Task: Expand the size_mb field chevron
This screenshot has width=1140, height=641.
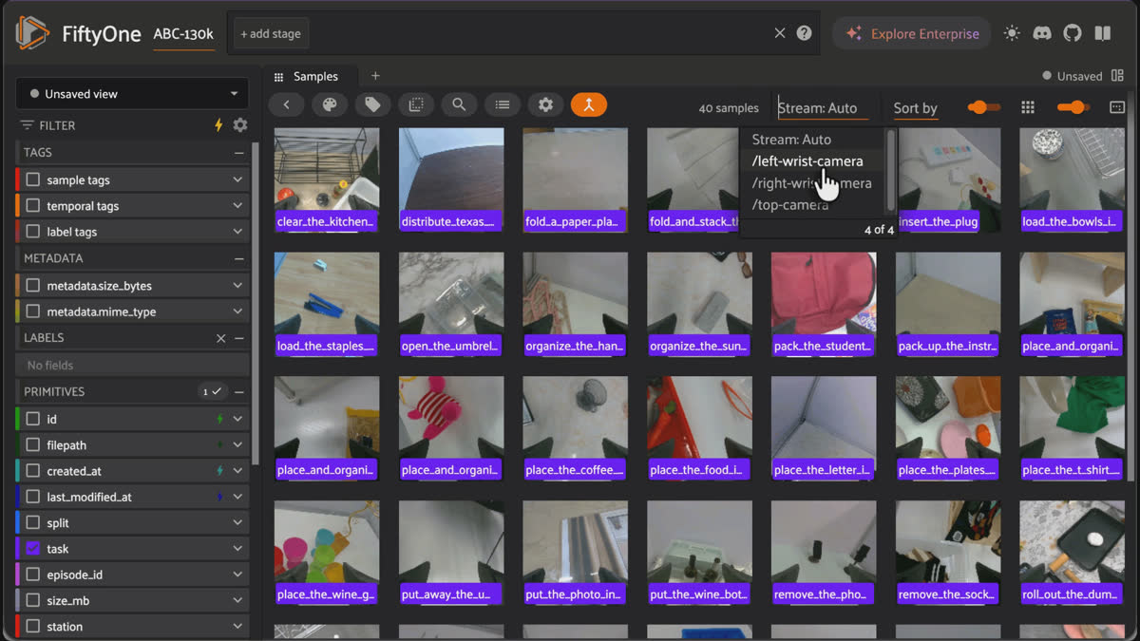Action: (x=237, y=600)
